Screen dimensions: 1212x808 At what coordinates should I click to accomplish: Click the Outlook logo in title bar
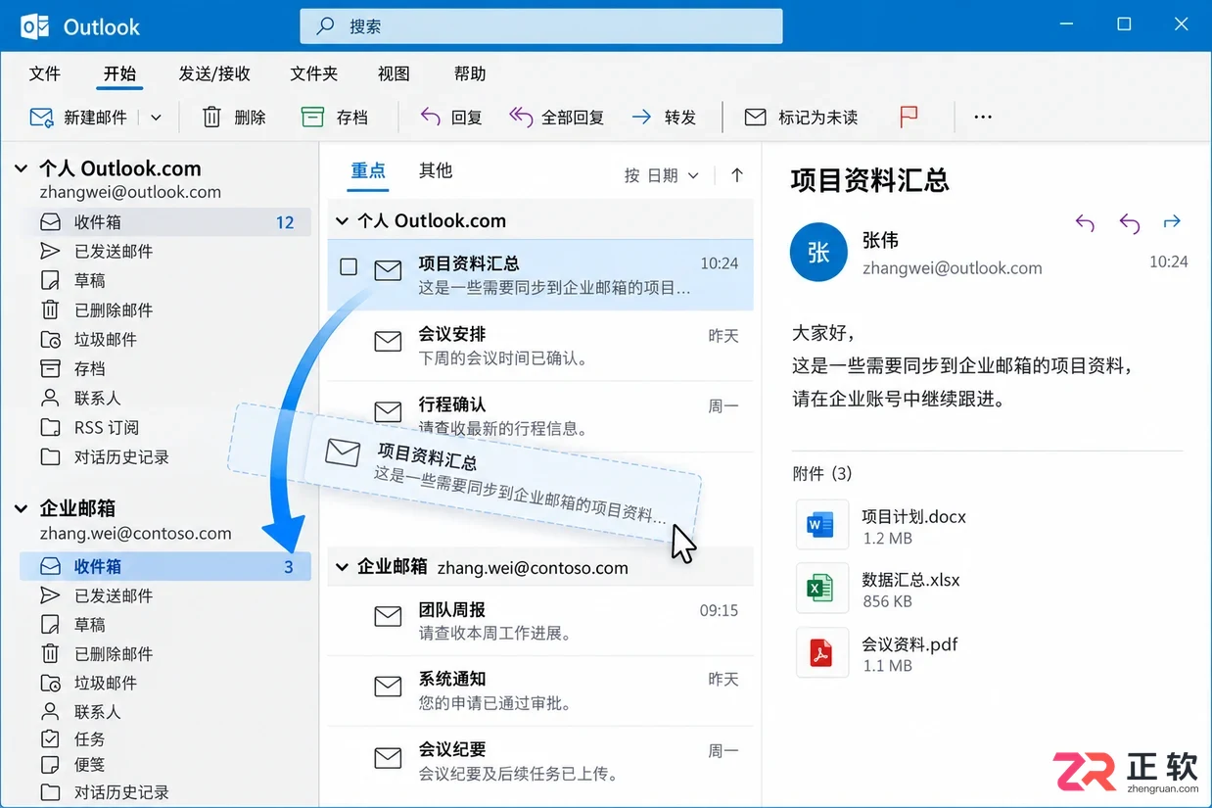tap(36, 26)
